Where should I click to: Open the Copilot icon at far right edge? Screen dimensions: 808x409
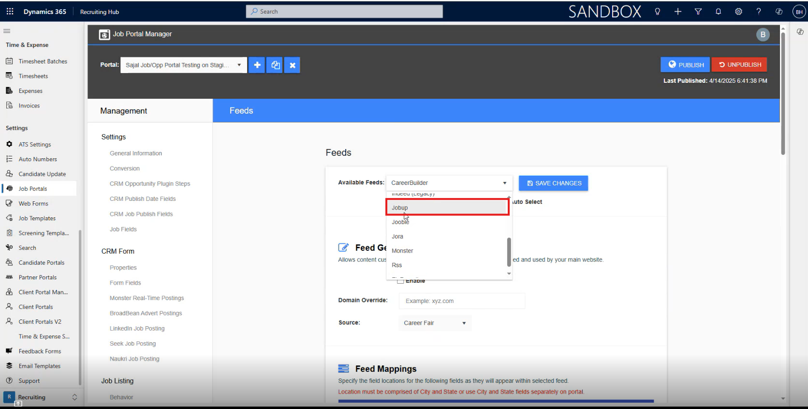click(800, 31)
